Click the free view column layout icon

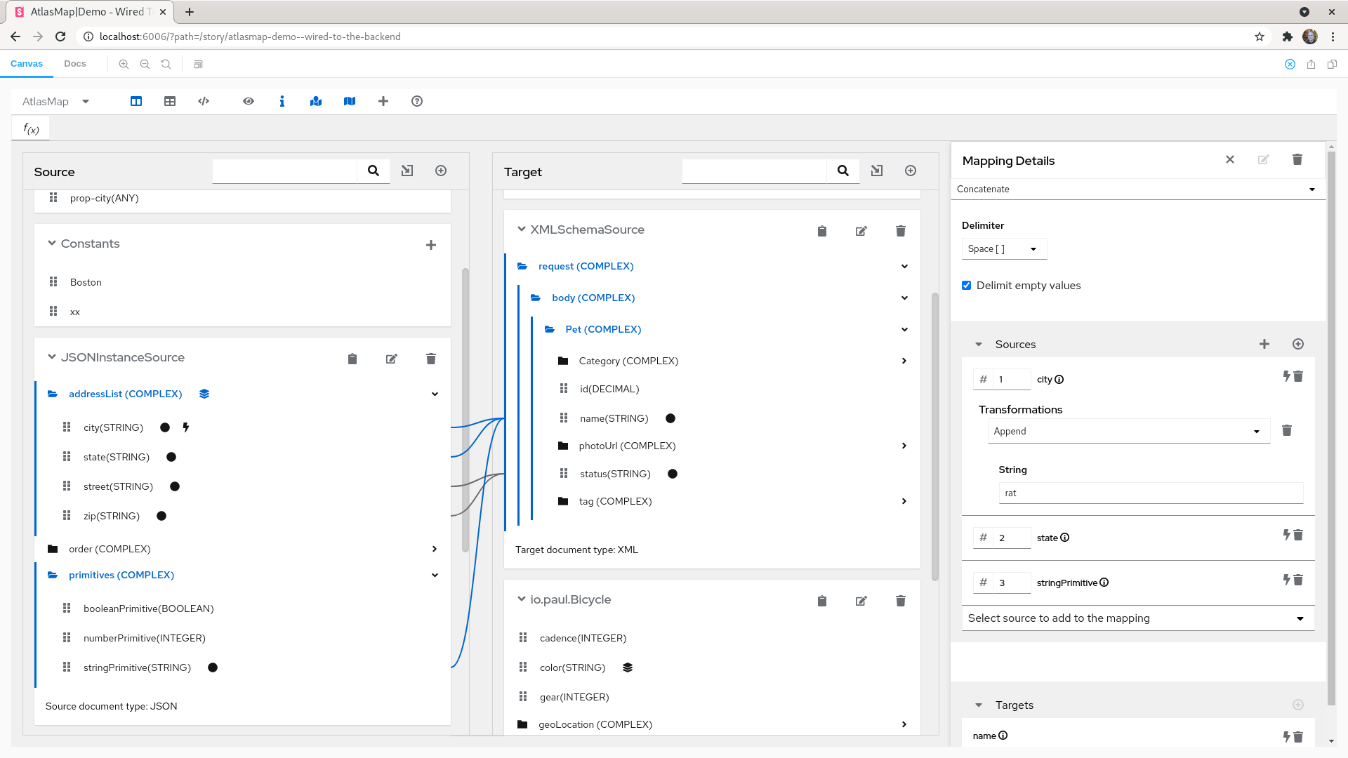[136, 101]
